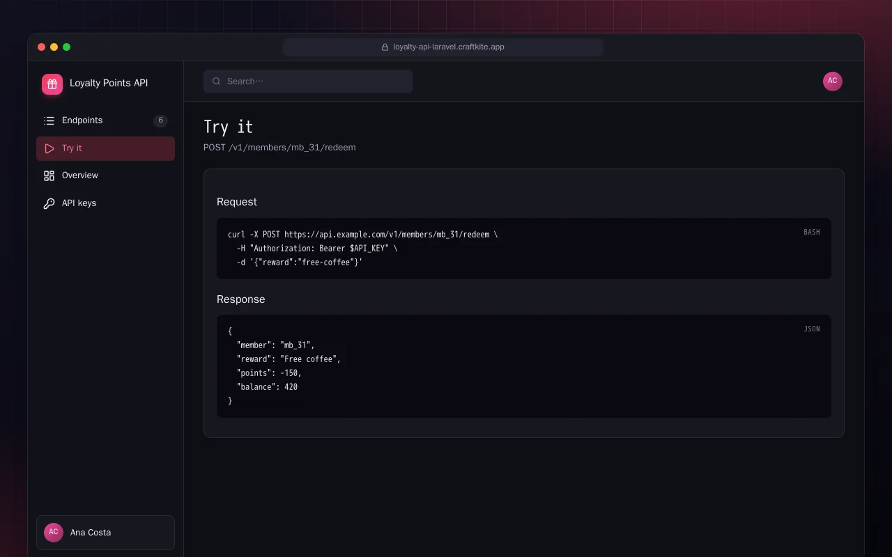The width and height of the screenshot is (892, 557).
Task: Click the "member": "mb_31" response line
Action: (x=276, y=345)
